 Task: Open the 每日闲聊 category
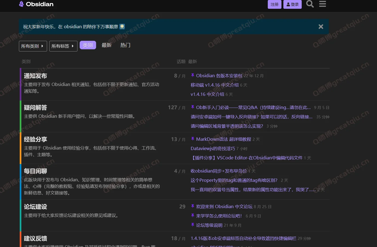(35, 171)
